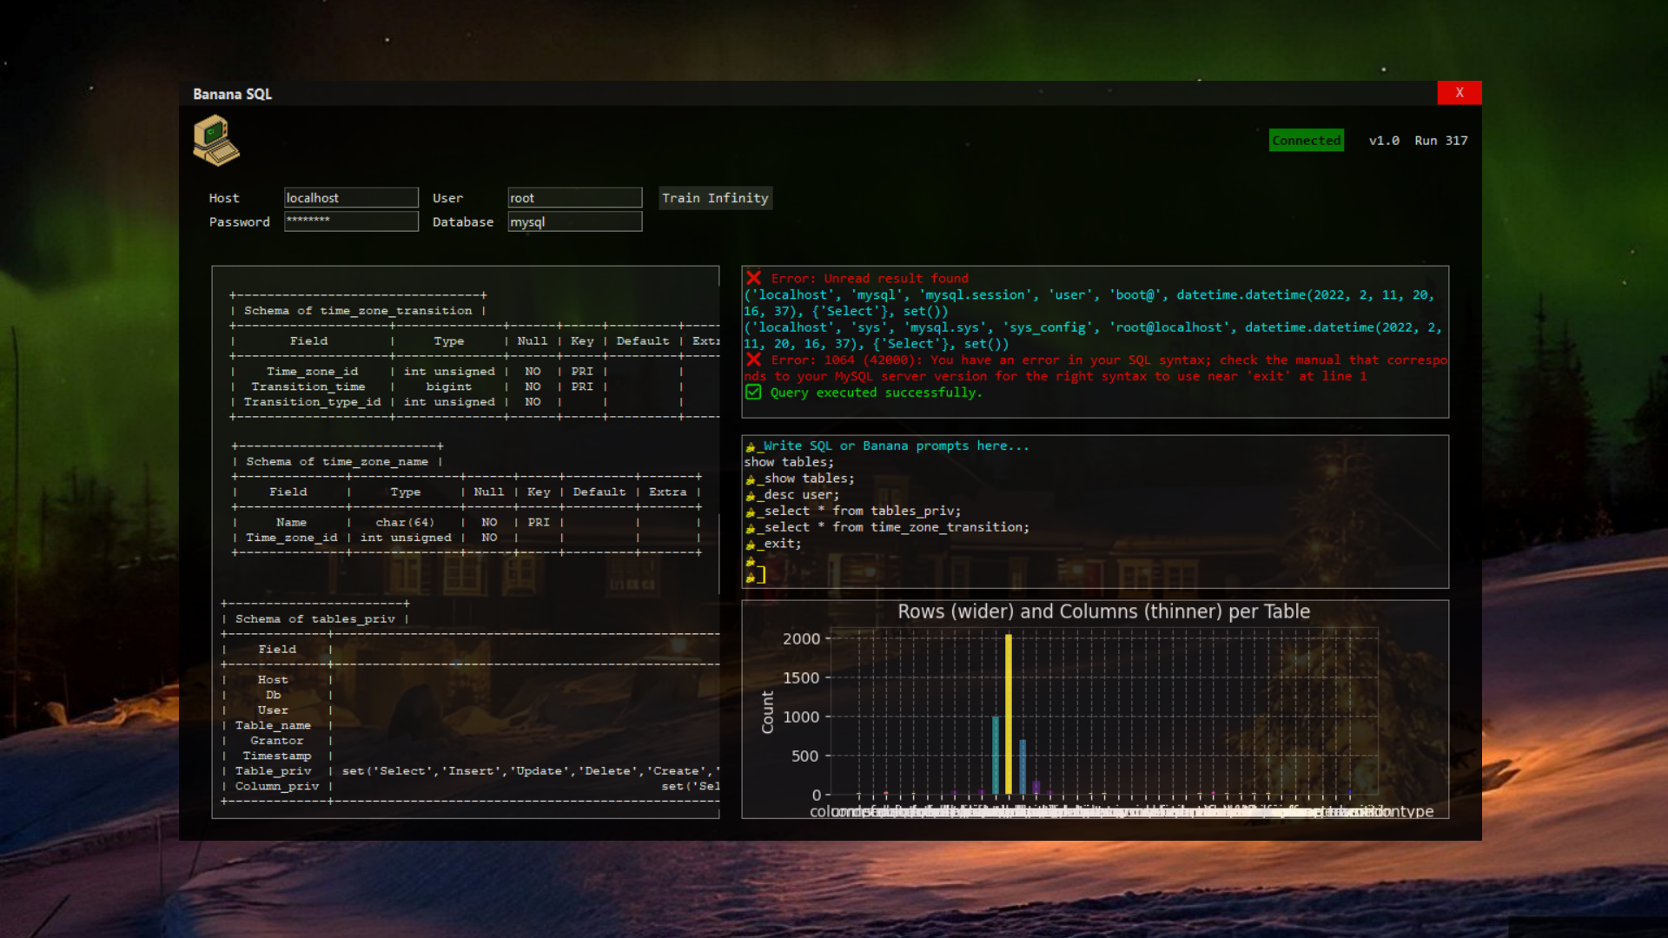The image size is (1668, 938).
Task: Click the 'Schema of tables_priv' heading
Action: (315, 619)
